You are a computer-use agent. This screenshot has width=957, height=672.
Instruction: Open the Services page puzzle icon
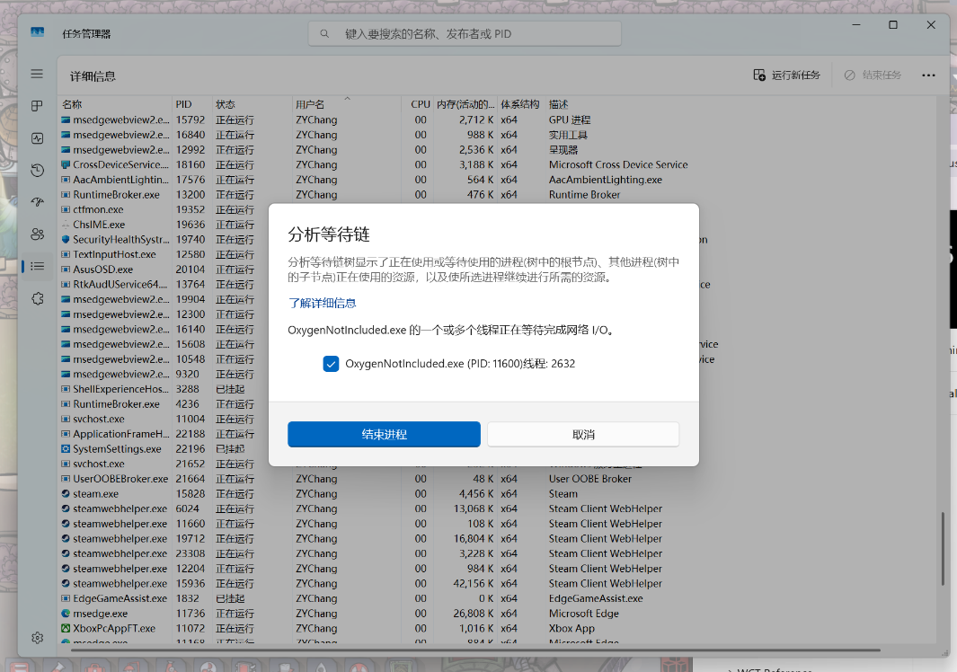tap(37, 298)
